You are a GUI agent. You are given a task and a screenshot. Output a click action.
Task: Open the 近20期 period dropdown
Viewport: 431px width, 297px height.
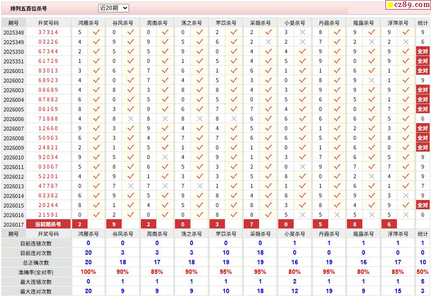pyautogui.click(x=113, y=8)
